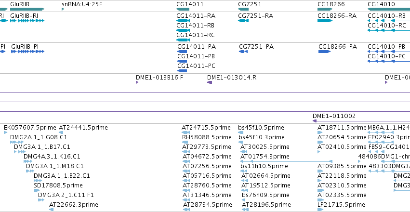The image size is (410, 212).
Task: Click the CG18266 gene bar
Action: pyautogui.click(x=325, y=9)
